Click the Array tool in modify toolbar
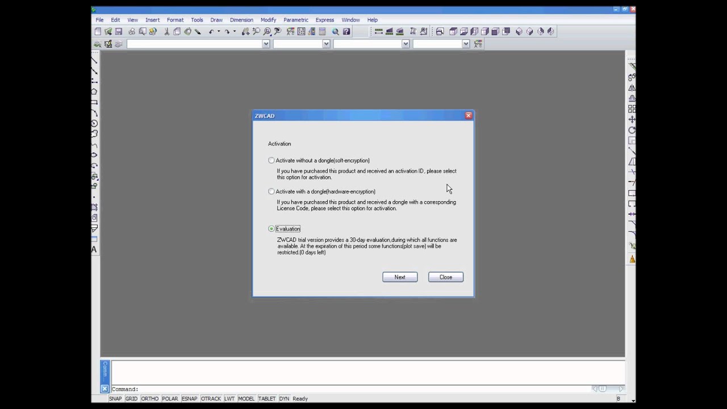This screenshot has height=409, width=727. click(632, 108)
